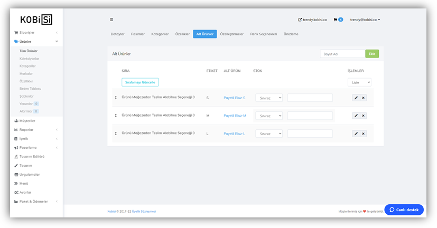The height and width of the screenshot is (228, 437).
Task: Click the KOBiSi logo
Action: [36, 20]
